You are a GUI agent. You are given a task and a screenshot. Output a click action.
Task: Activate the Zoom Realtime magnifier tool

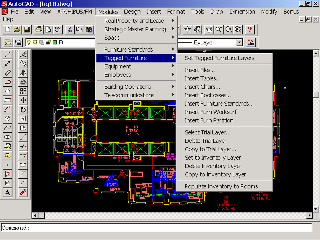[x=218, y=30]
